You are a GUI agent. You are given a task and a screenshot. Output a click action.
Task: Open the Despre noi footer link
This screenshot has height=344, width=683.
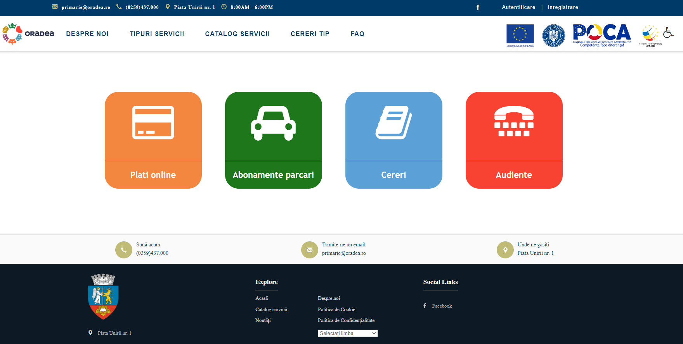[x=329, y=298]
